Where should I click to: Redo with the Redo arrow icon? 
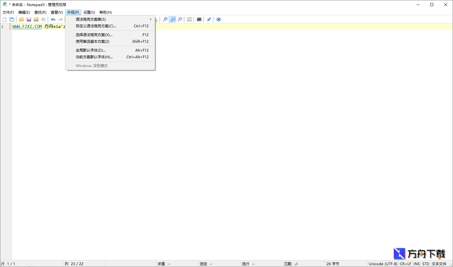(x=60, y=19)
